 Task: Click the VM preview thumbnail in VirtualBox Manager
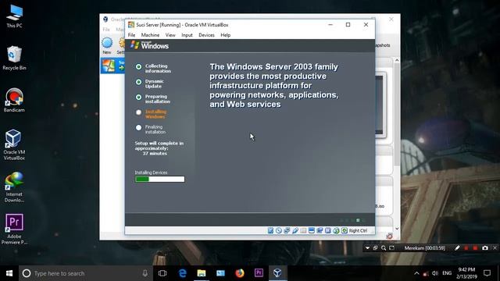pyautogui.click(x=380, y=105)
